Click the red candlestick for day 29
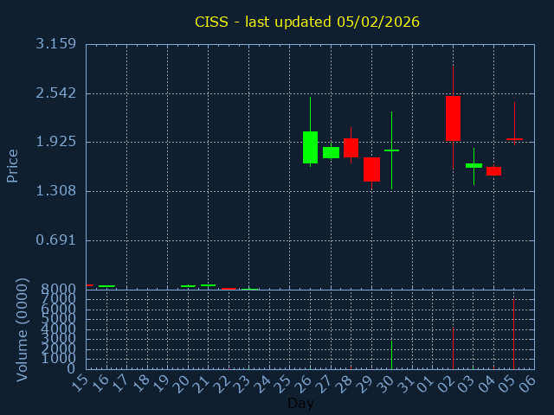This screenshot has height=415, width=554. [x=371, y=169]
